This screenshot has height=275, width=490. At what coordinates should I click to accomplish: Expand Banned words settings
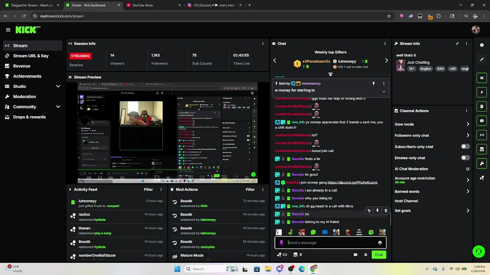468,191
